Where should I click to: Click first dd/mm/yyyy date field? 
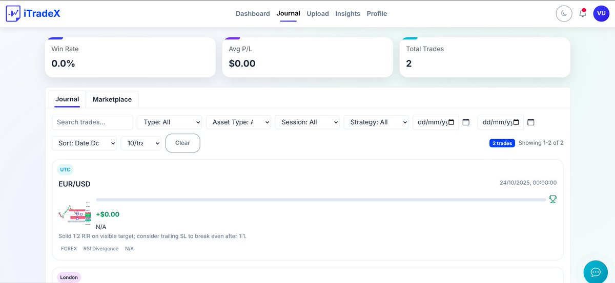click(x=436, y=122)
